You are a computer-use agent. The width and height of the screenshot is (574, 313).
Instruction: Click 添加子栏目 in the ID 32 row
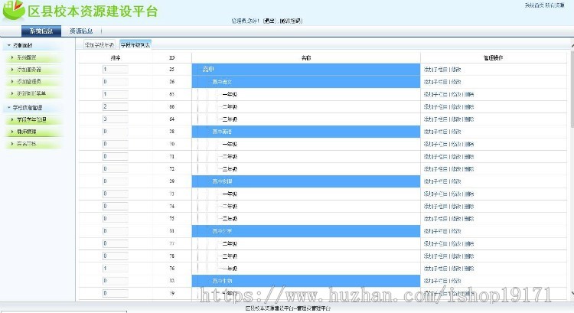(x=435, y=281)
